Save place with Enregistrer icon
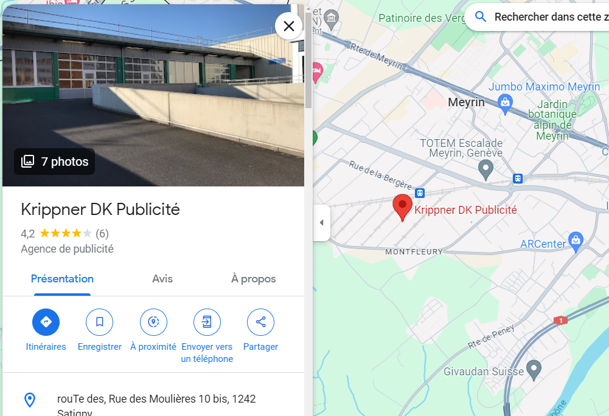609x416 pixels. 99,322
